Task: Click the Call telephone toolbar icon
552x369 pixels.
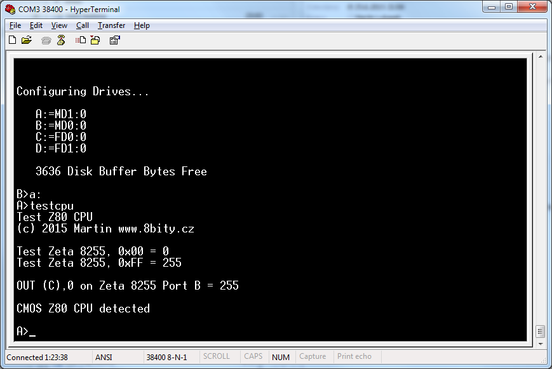Action: pos(46,41)
